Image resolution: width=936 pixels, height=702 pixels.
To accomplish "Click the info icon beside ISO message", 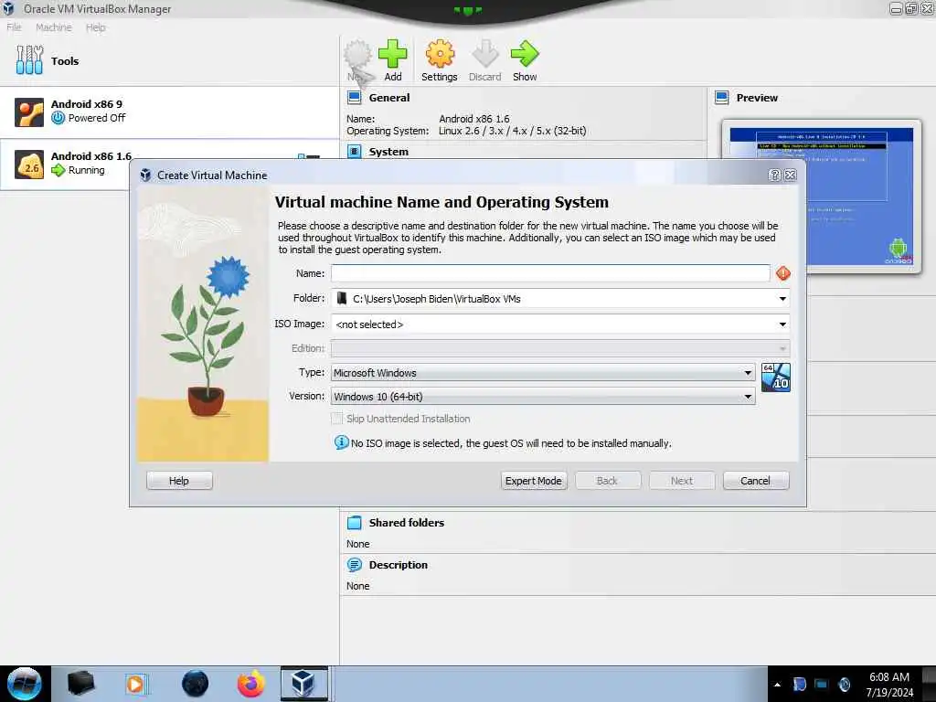I will pyautogui.click(x=341, y=442).
